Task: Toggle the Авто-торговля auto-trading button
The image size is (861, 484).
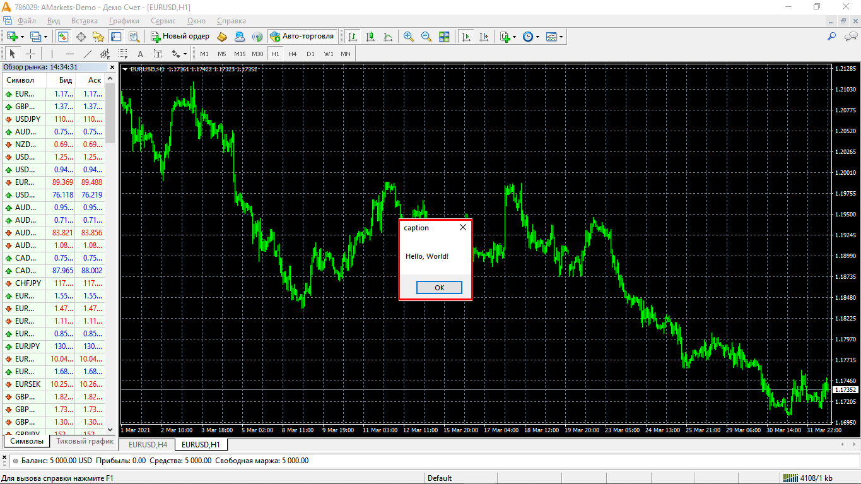Action: 302,37
